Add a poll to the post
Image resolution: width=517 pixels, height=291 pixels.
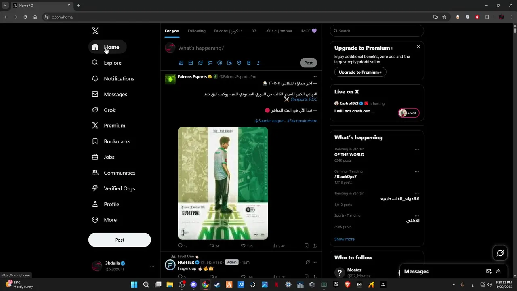pos(210,63)
